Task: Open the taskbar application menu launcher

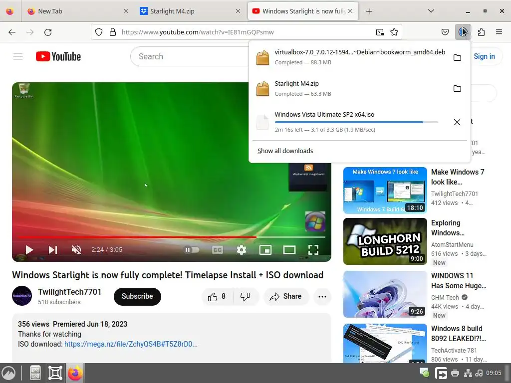Action: coord(8,373)
